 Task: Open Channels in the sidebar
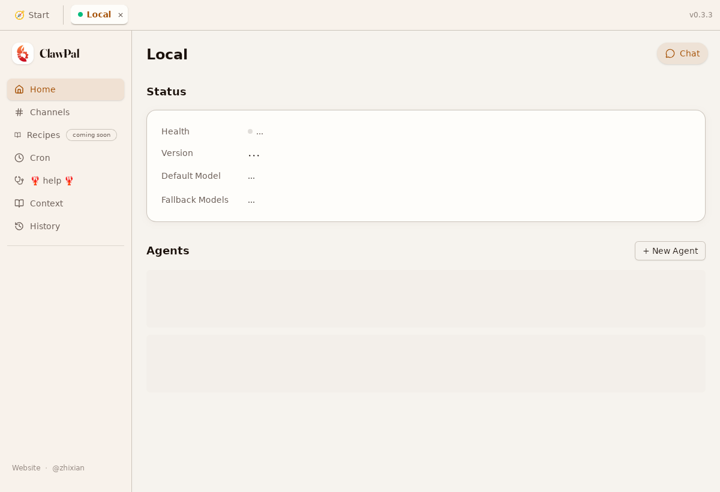point(66,112)
